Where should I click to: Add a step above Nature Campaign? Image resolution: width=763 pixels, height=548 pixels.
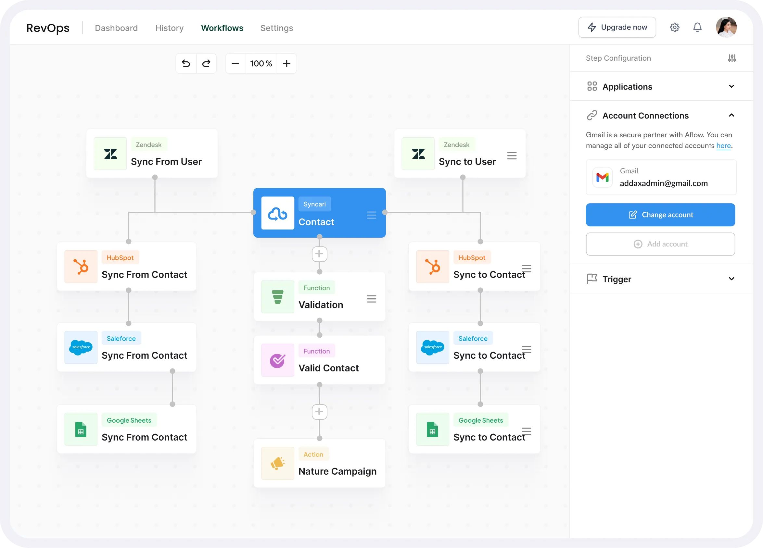(319, 412)
